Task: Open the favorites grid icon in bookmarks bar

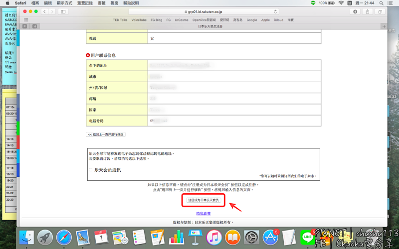Action: (x=26, y=20)
